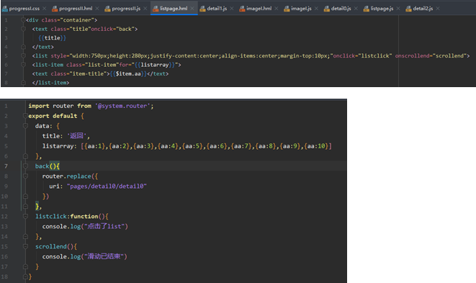The width and height of the screenshot is (476, 283).
Task: Collapse the router.replace call fold marker
Action: click(25, 176)
